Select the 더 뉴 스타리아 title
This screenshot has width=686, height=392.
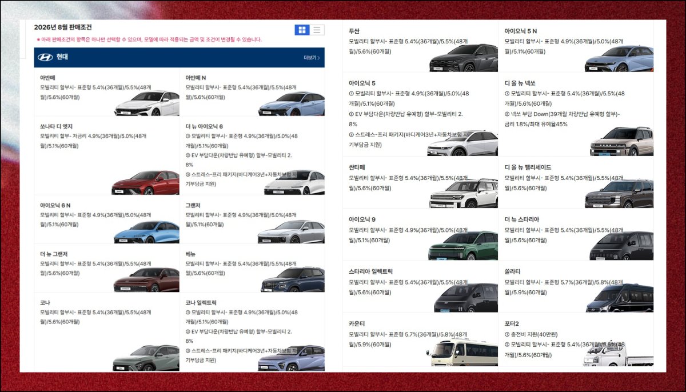(521, 219)
